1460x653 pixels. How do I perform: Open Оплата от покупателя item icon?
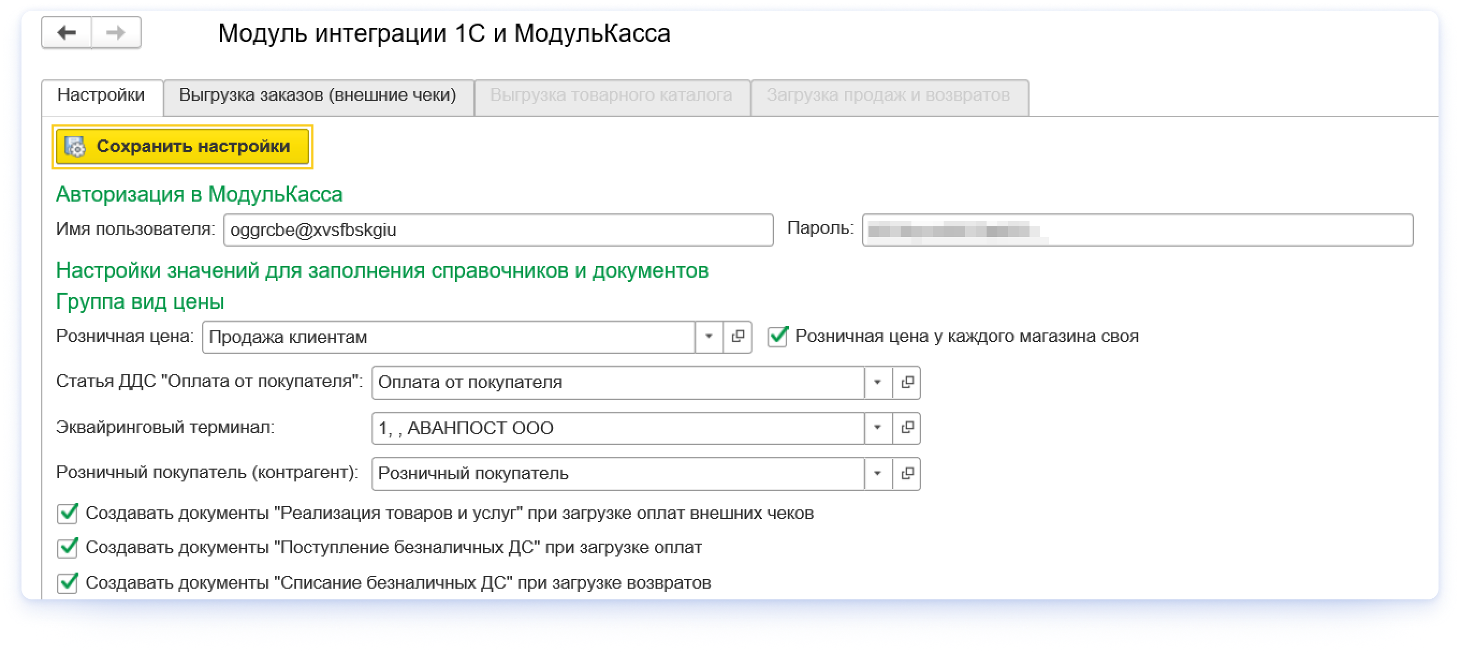point(907,383)
